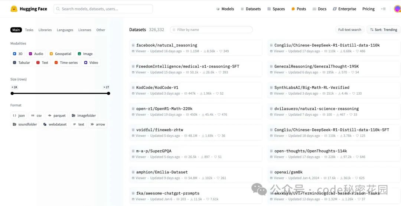Open openai/gsm8k dataset

pos(334,175)
